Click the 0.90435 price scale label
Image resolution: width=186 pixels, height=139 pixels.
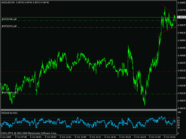click(x=182, y=55)
